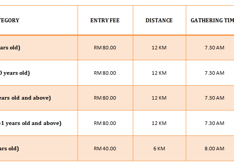Select the third row's RM 80.00 fee cell
Image resolution: width=234 pixels, height=166 pixels.
point(105,98)
